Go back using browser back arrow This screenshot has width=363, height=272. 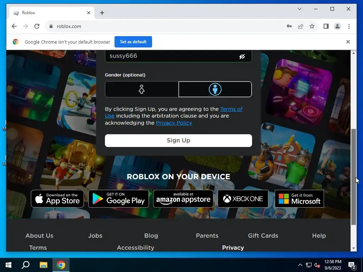pyautogui.click(x=14, y=26)
